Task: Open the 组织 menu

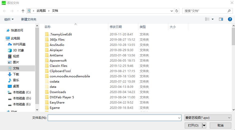Action: (x=9, y=19)
